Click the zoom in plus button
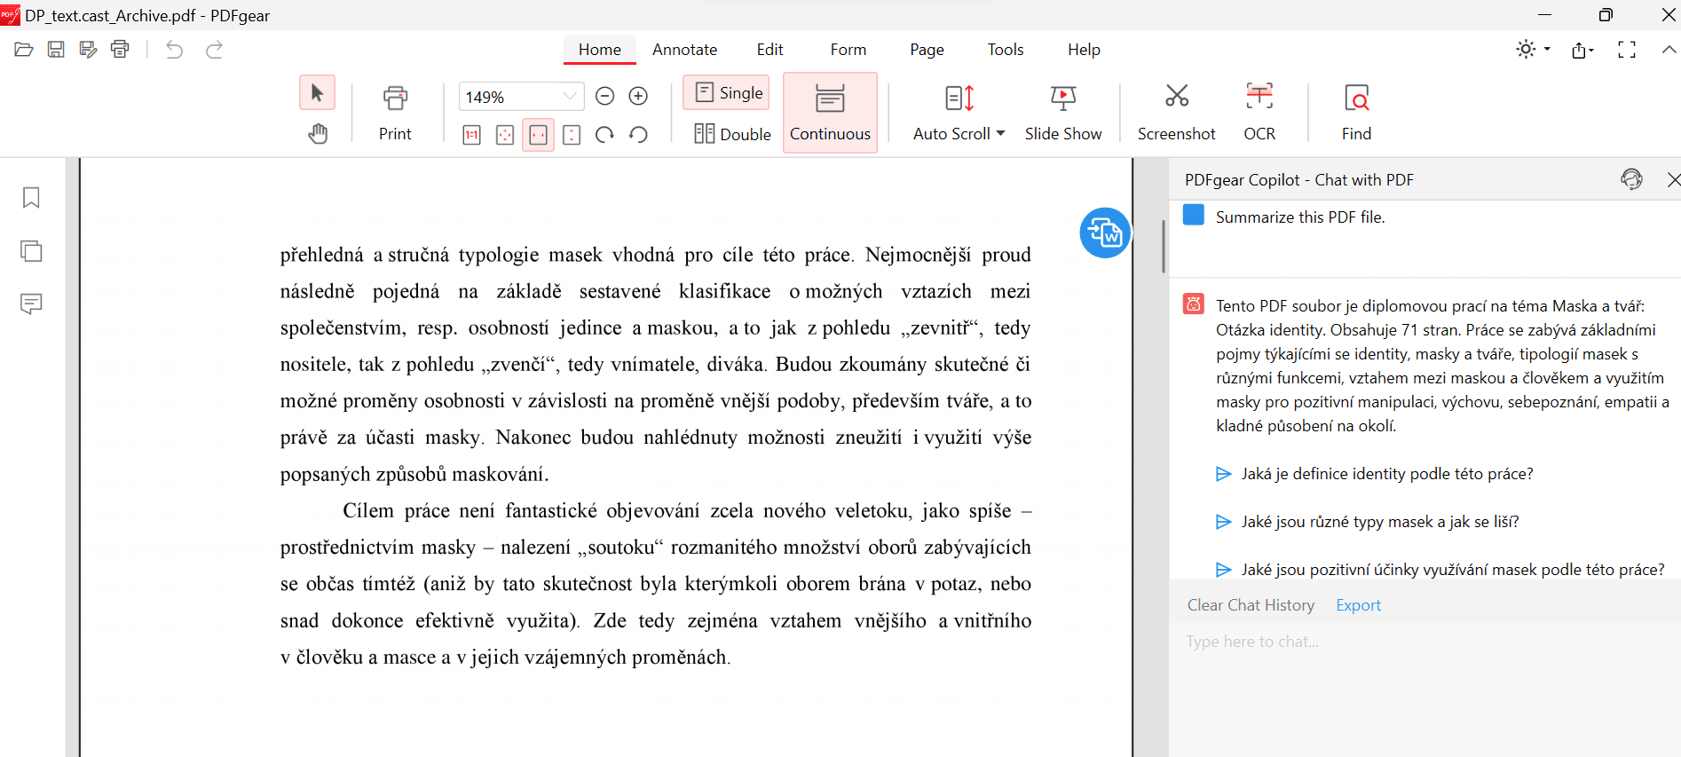Viewport: 1681px width, 757px height. pos(638,96)
